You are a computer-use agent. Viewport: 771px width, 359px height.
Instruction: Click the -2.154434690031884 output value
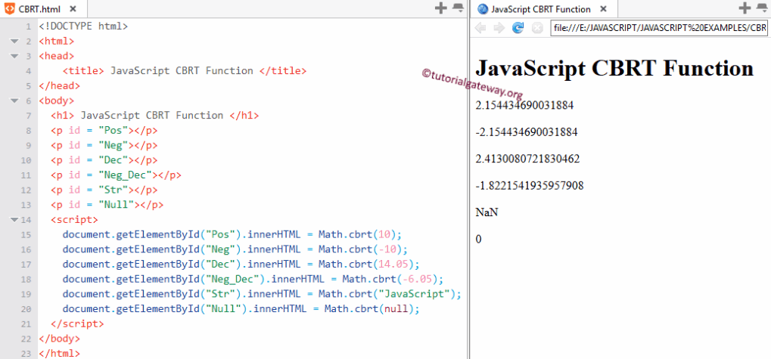tap(526, 132)
